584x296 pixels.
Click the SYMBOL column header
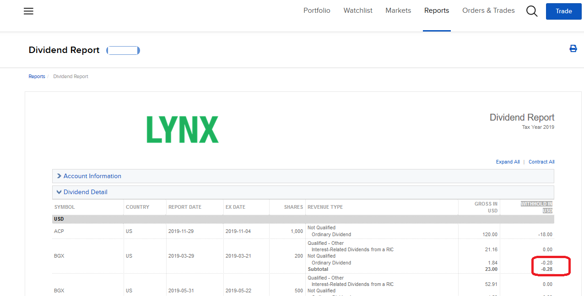click(65, 207)
